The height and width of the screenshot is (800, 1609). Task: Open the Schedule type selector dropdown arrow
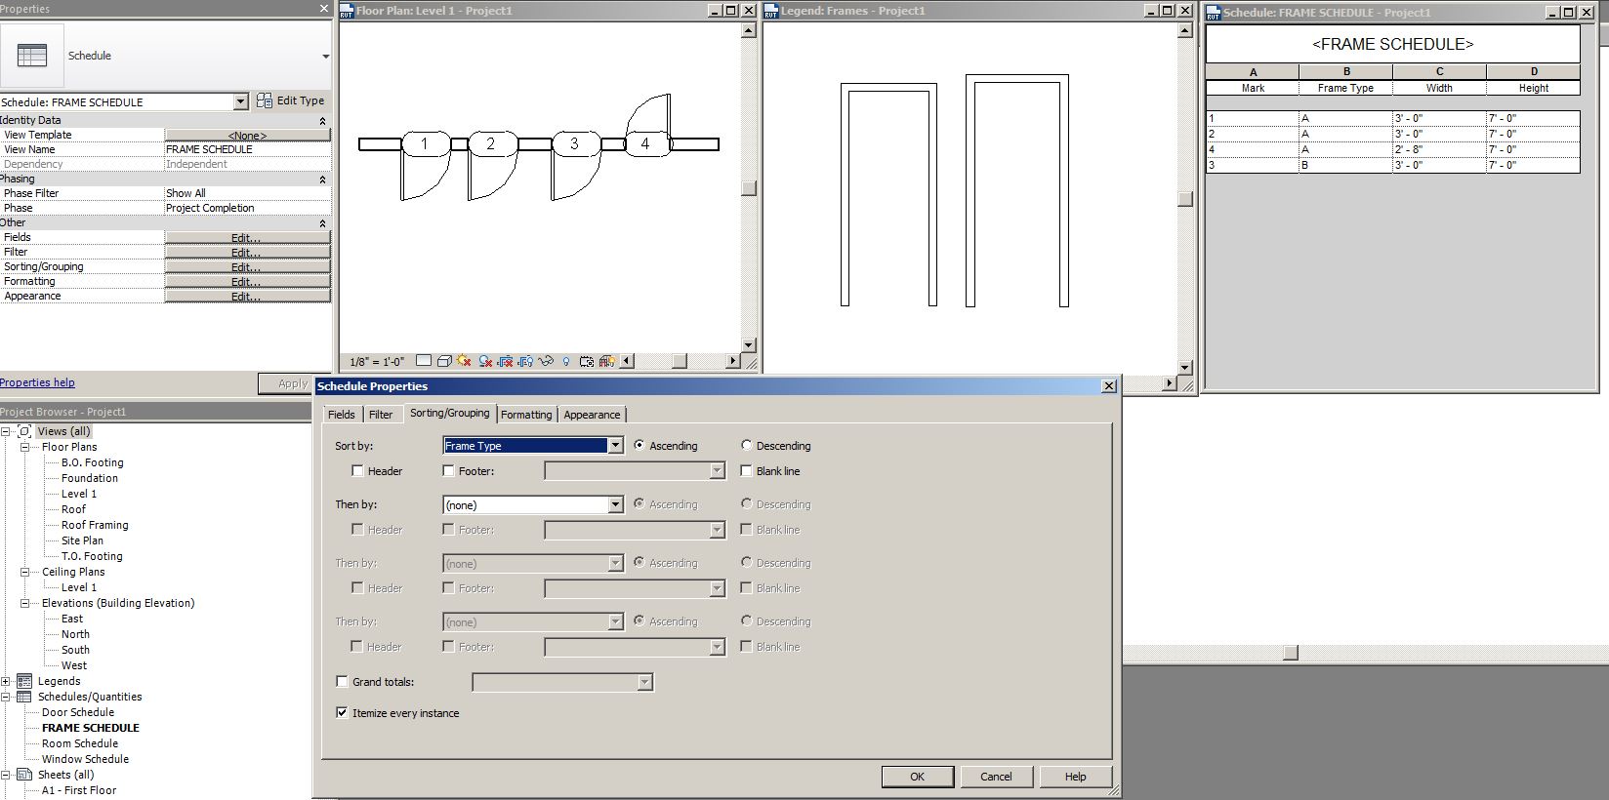point(325,57)
